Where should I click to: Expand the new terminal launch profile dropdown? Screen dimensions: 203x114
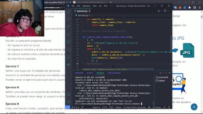(163, 73)
